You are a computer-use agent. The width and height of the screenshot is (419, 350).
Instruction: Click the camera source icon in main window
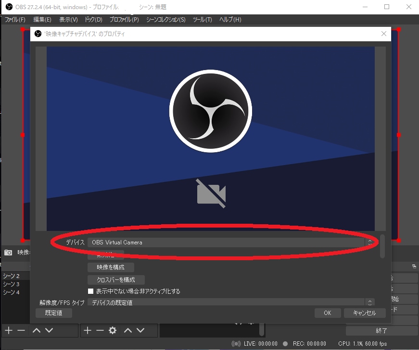pos(8,253)
